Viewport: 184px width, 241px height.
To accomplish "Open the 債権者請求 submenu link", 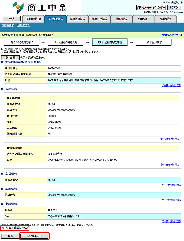I will (x=24, y=25).
